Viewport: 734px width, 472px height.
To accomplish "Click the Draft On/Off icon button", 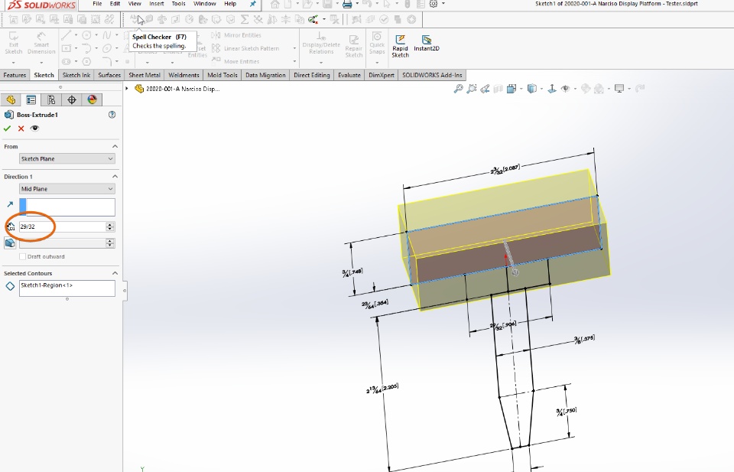I will click(10, 243).
